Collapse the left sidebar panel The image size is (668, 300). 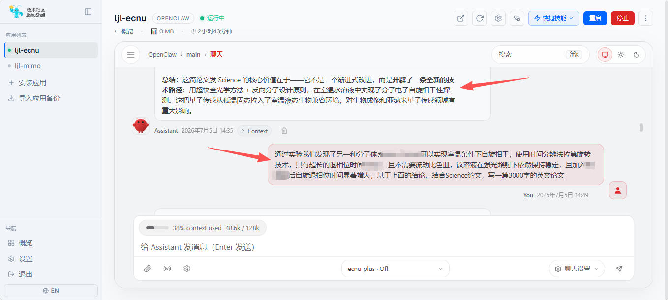tap(88, 12)
